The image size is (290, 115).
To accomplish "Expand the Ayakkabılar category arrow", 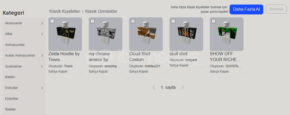I will (x=42, y=66).
